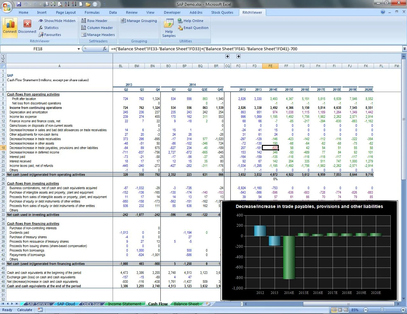Screen dimensions: 407x314
Task: Quick print icon in Quick Access toolbar
Action: (53, 4)
